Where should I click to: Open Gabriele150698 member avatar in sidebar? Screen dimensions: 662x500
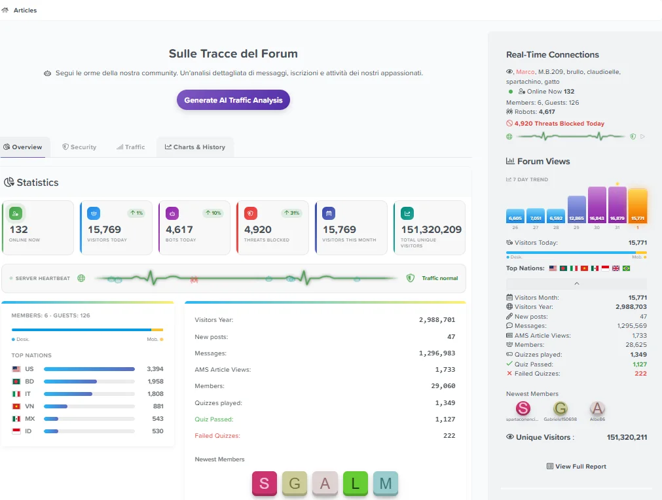tap(561, 408)
